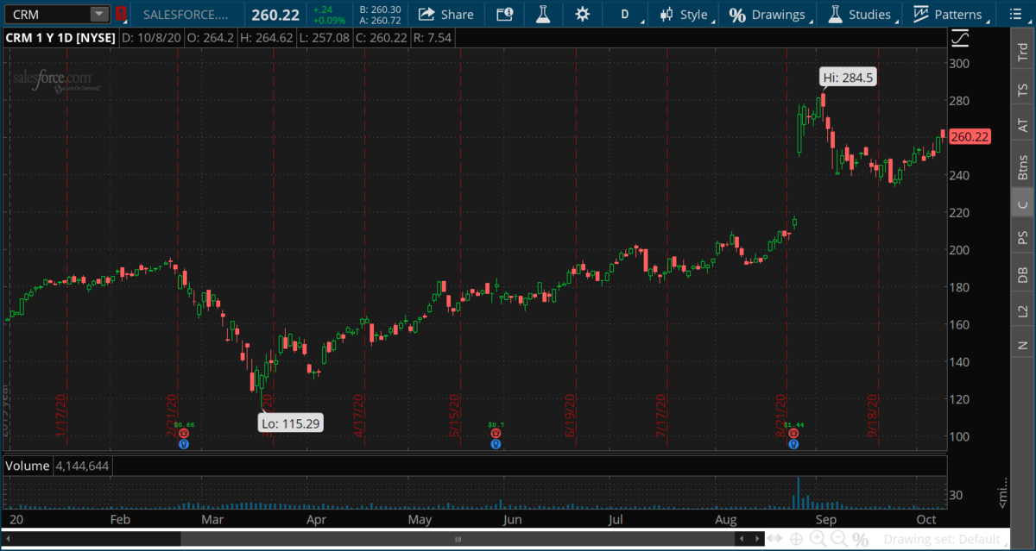Click the 5/15/20 expiration date line label
1036x551 pixels.
454,414
